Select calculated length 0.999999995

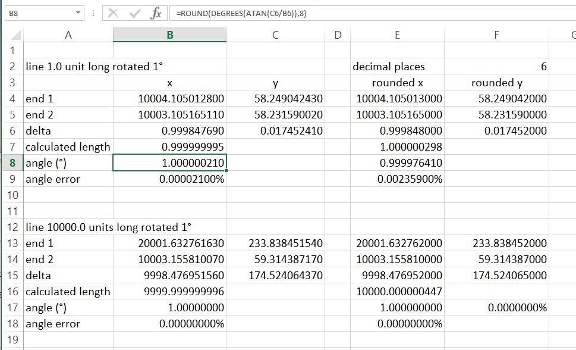click(170, 147)
